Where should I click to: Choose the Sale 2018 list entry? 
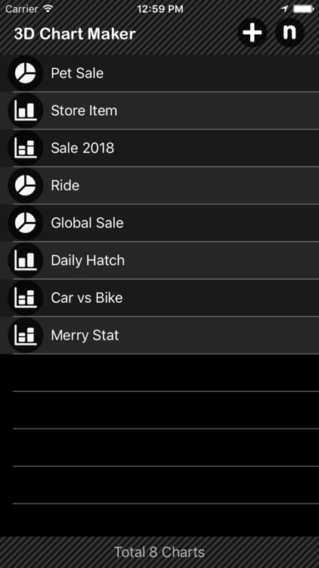159,148
